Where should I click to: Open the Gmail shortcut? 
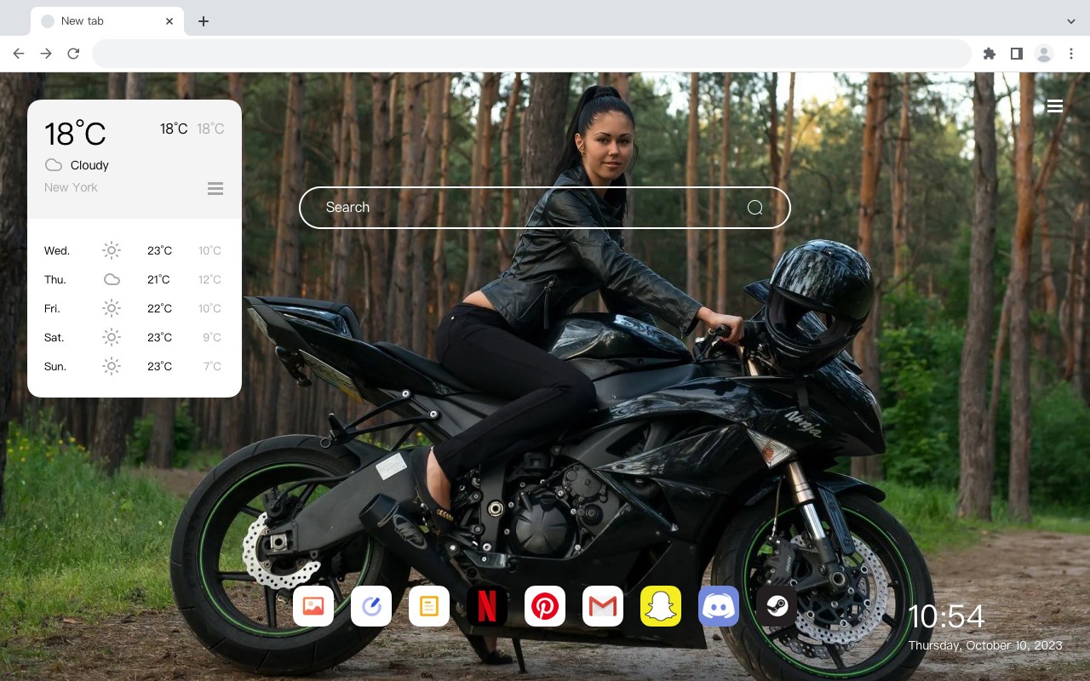pos(603,606)
